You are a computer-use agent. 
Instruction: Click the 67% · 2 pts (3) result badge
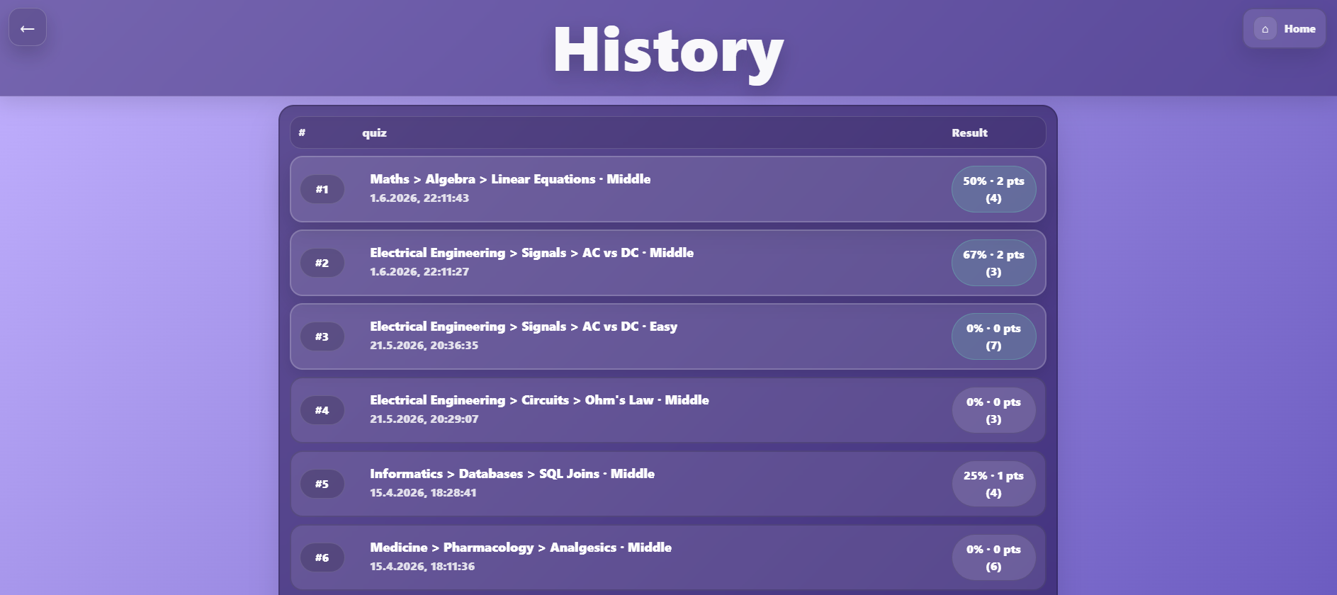point(993,263)
